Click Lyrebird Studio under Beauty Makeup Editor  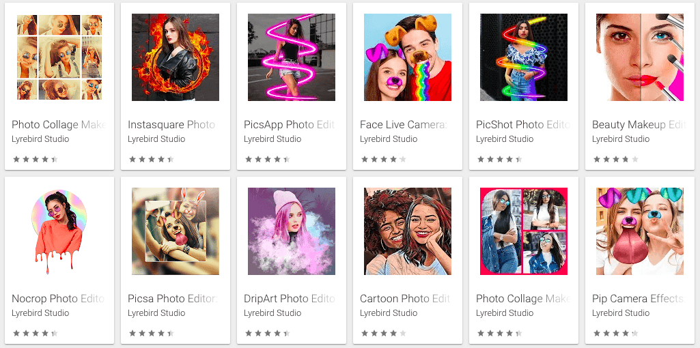(621, 139)
